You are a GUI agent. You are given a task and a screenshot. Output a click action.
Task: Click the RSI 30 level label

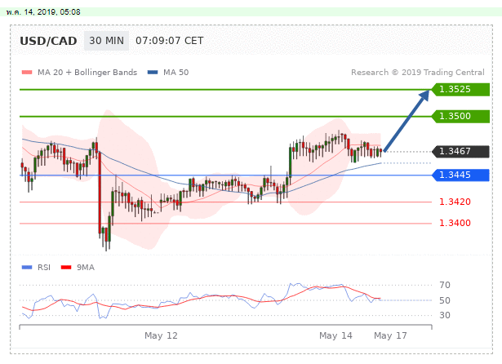(445, 315)
